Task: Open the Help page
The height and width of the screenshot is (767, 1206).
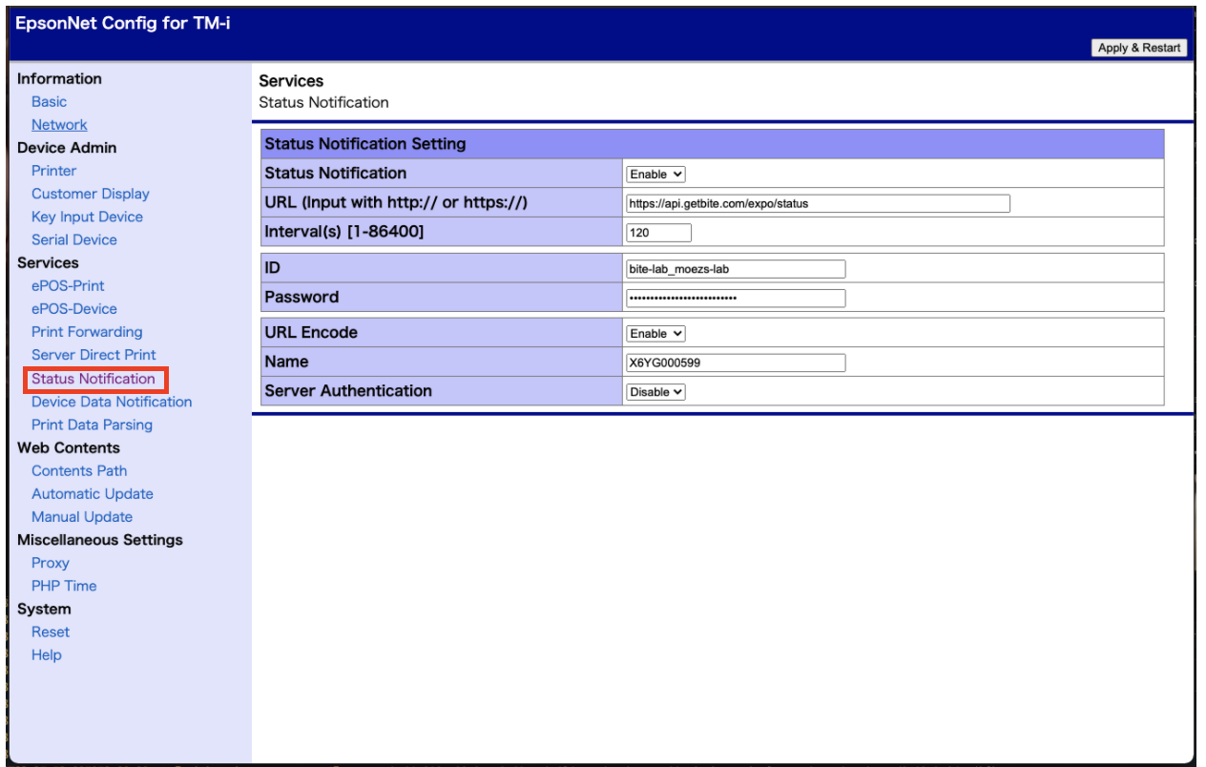Action: [x=47, y=654]
